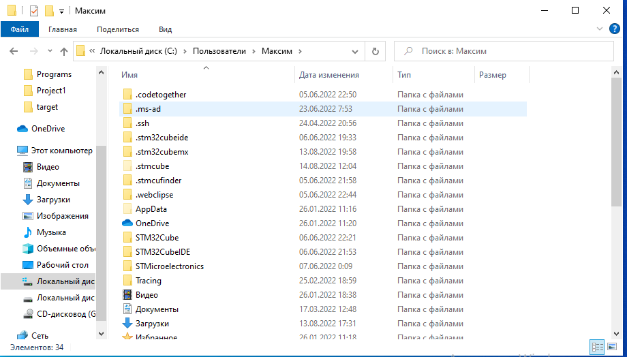Screen dimensions: 627x357
Task: Click the Загрузки folder icon in file list
Action: point(127,324)
